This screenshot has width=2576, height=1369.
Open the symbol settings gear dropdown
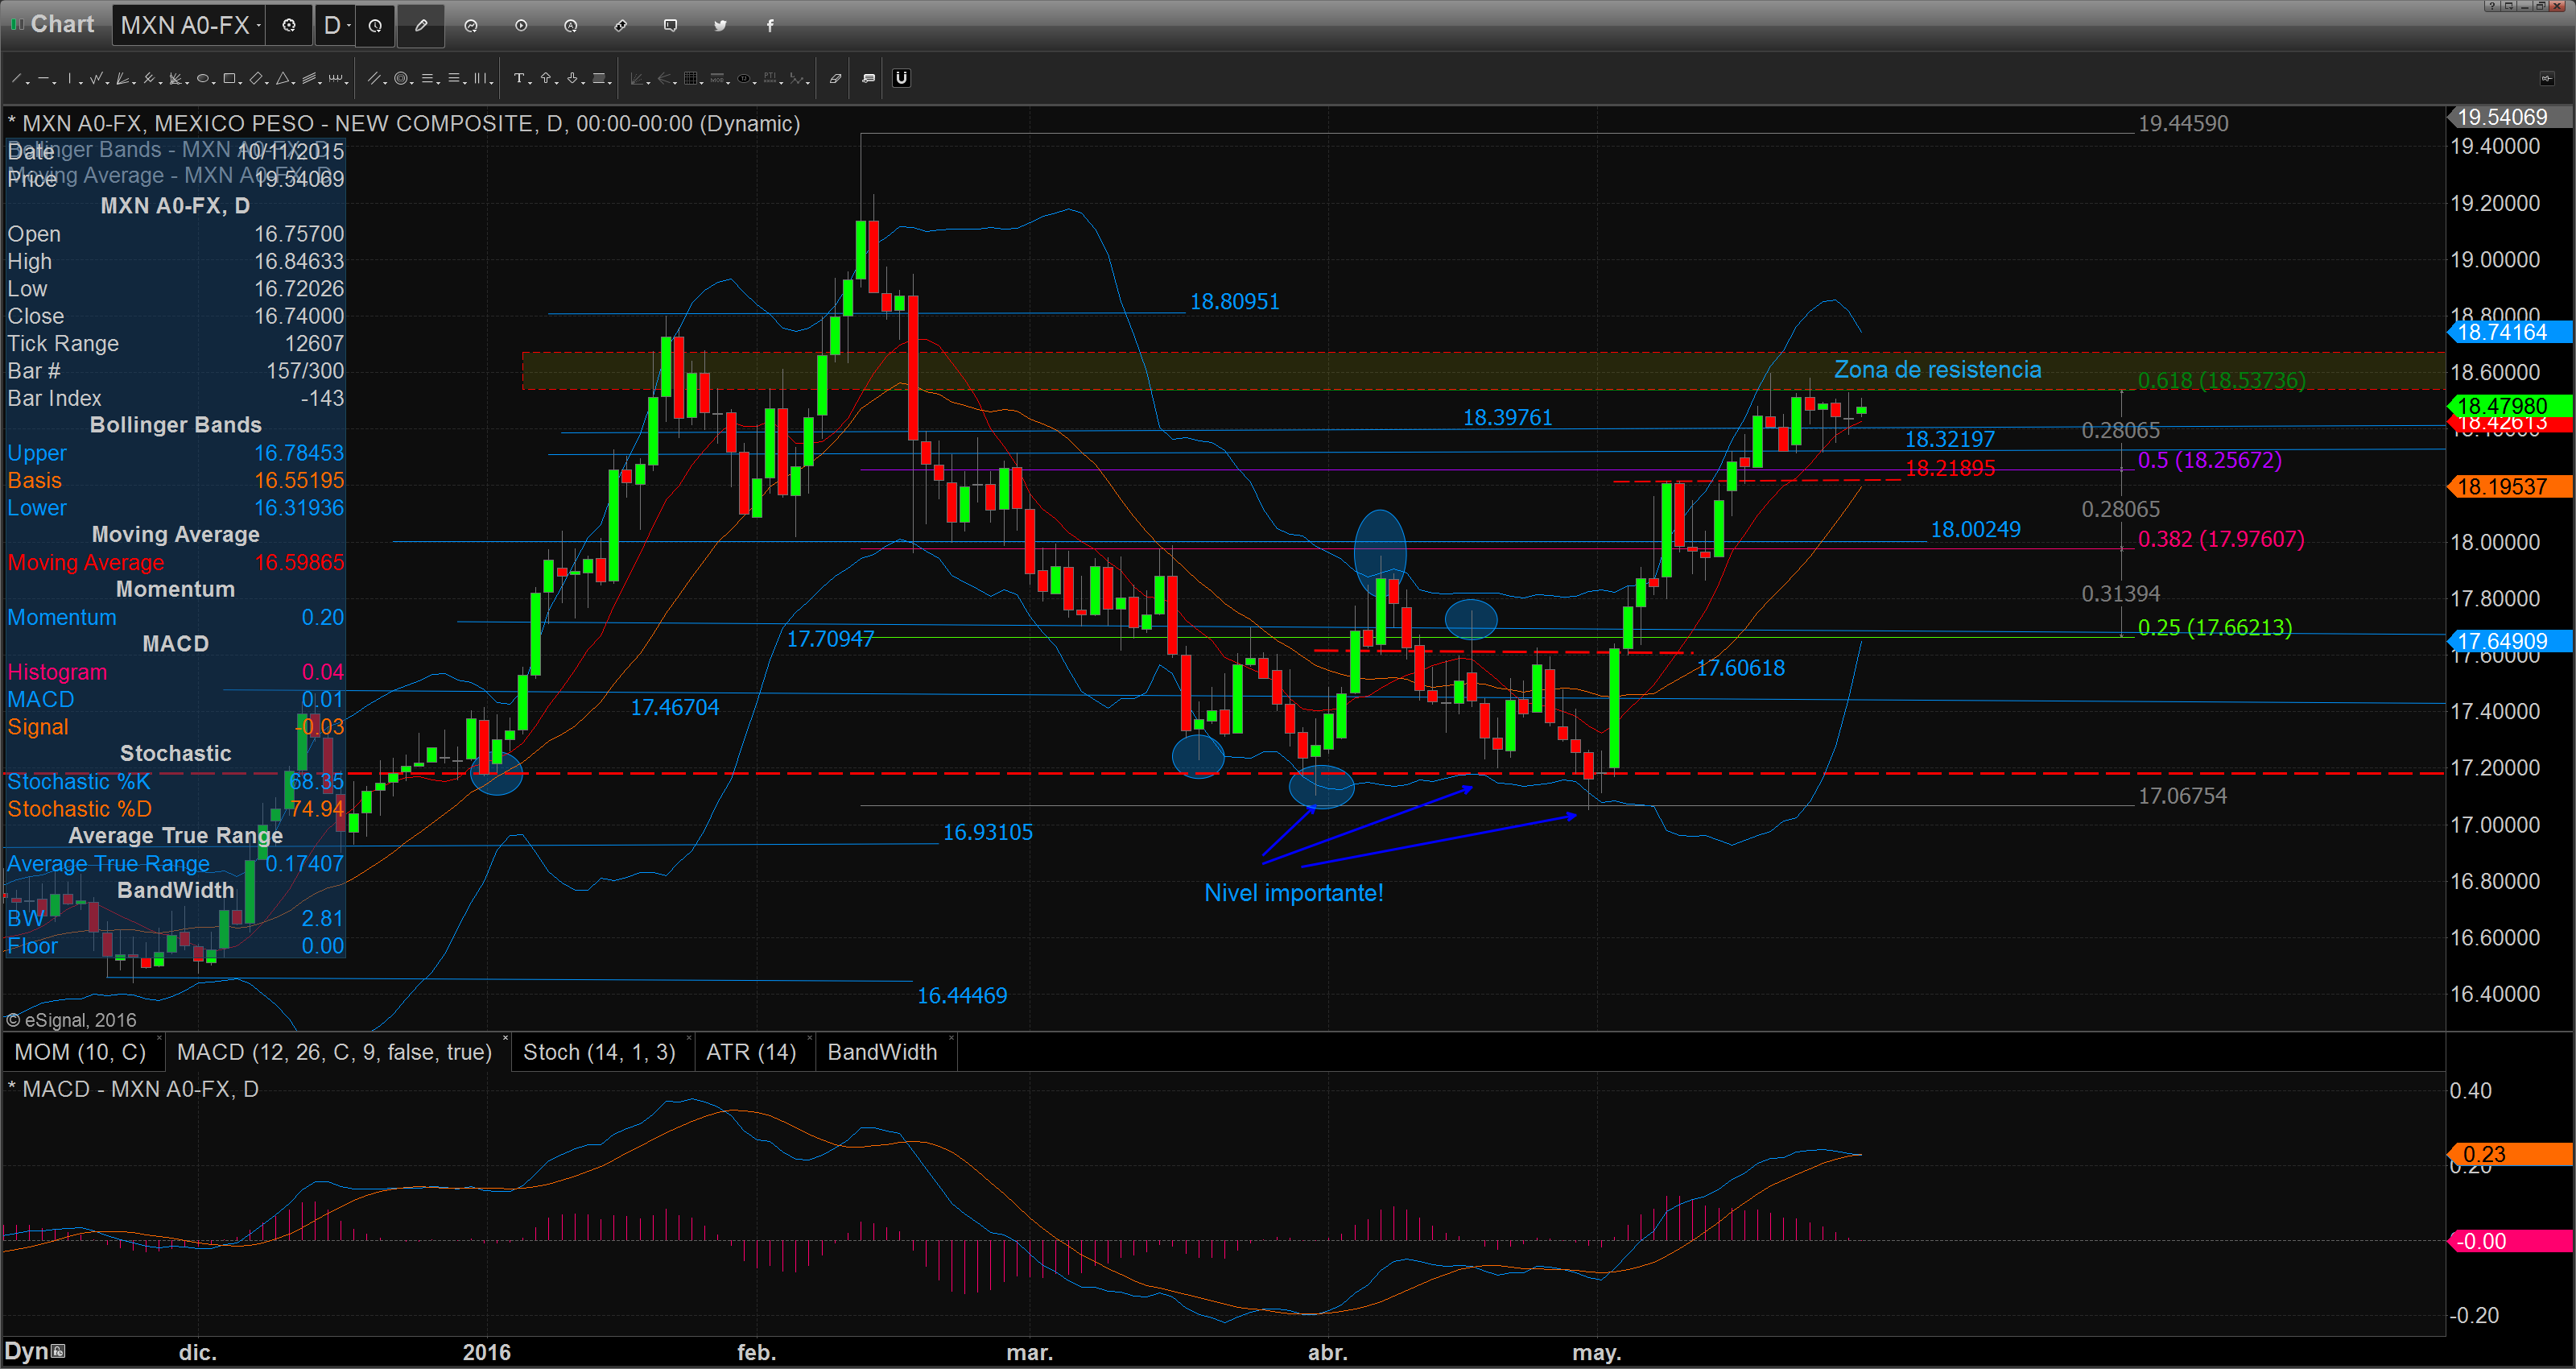pos(289,25)
